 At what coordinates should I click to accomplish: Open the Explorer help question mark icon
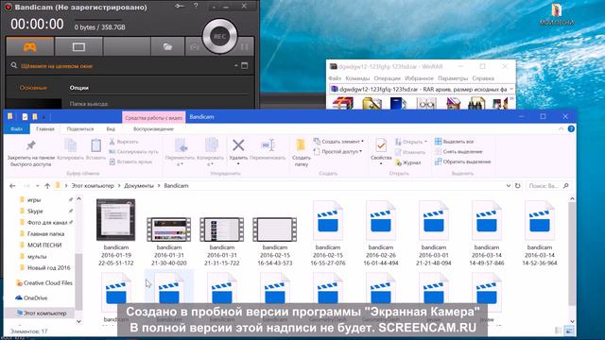click(571, 128)
